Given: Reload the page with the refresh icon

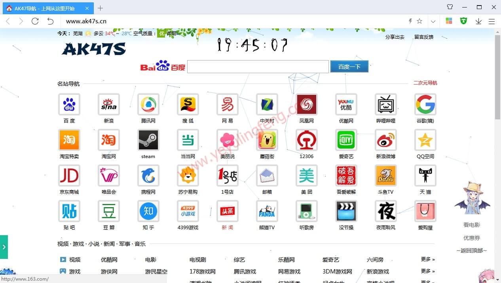Looking at the screenshot, I should tap(35, 21).
